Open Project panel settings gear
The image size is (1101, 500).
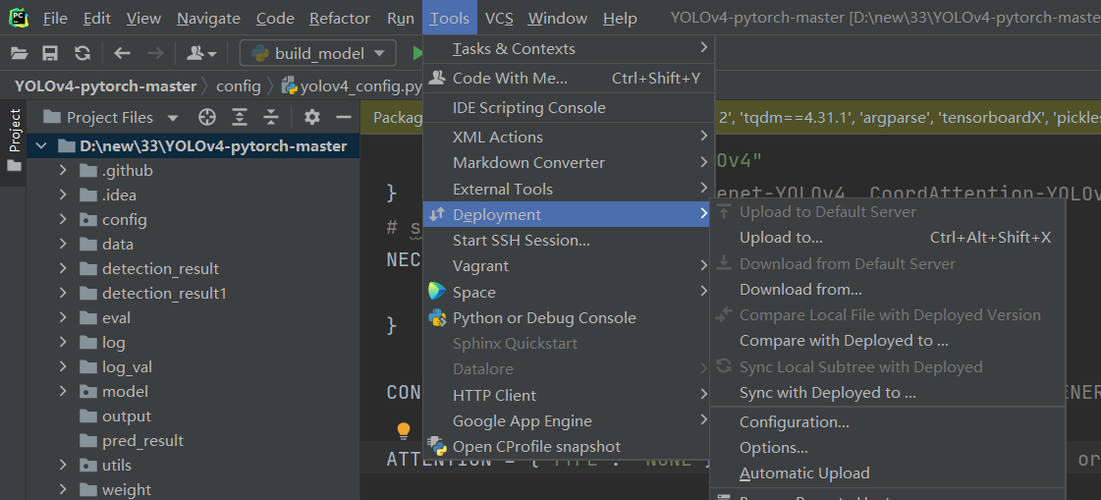312,117
